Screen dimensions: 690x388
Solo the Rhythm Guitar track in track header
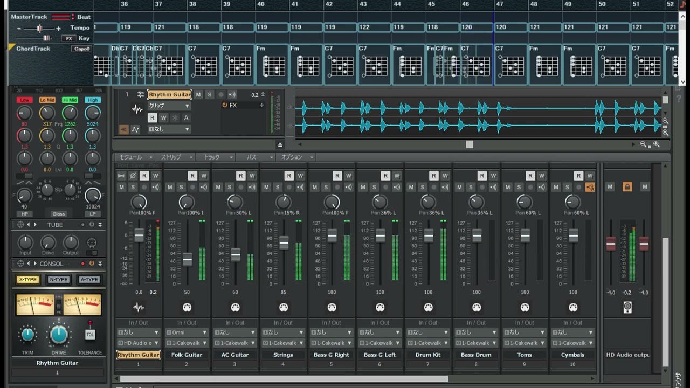tap(209, 95)
